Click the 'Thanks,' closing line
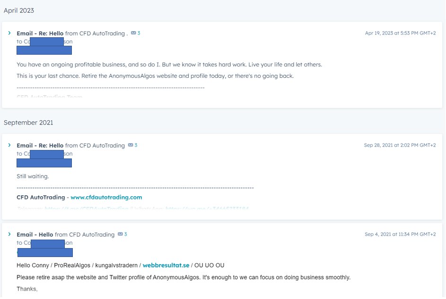Viewport: 446px width, 299px height. point(27,289)
